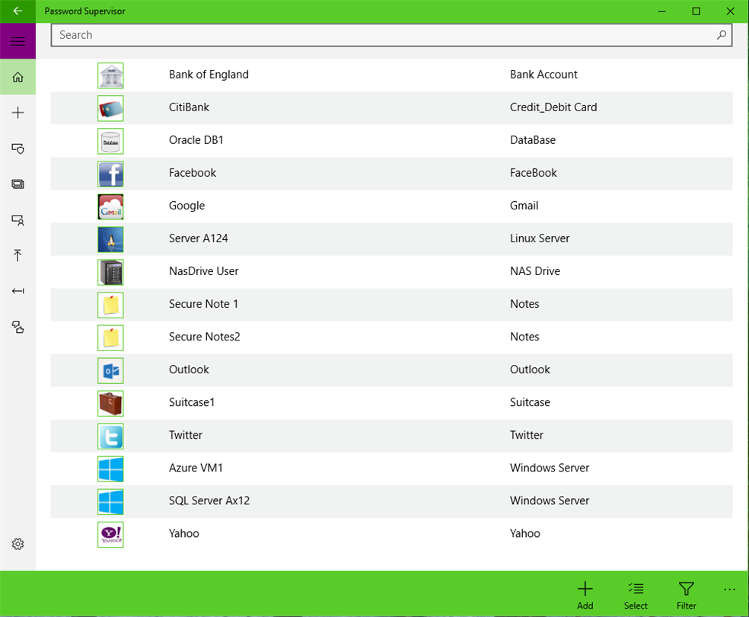Select the Suitcase1 entry name

[x=192, y=402]
